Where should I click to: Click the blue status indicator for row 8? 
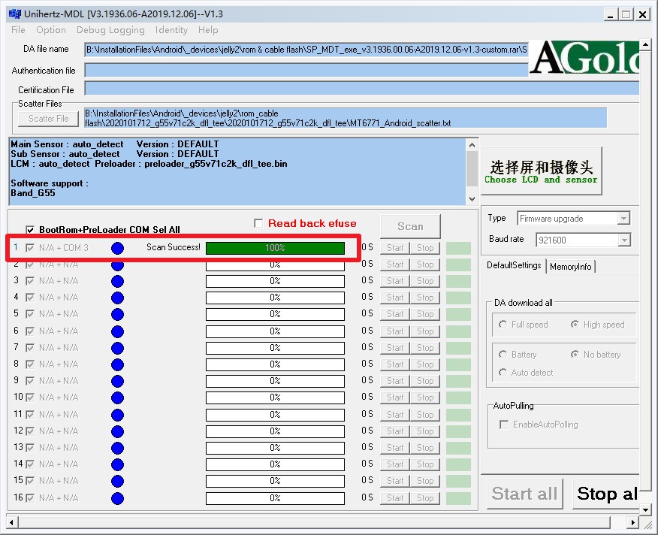[x=117, y=364]
